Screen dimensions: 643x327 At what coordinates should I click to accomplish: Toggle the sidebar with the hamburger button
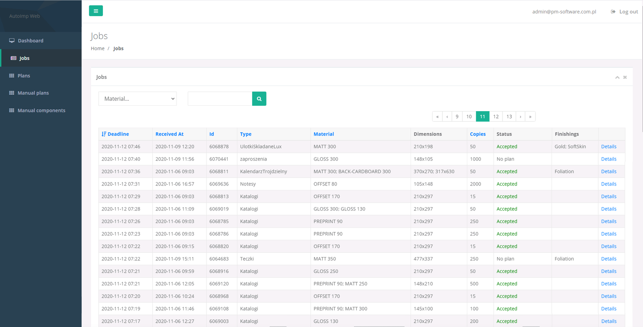pyautogui.click(x=96, y=11)
